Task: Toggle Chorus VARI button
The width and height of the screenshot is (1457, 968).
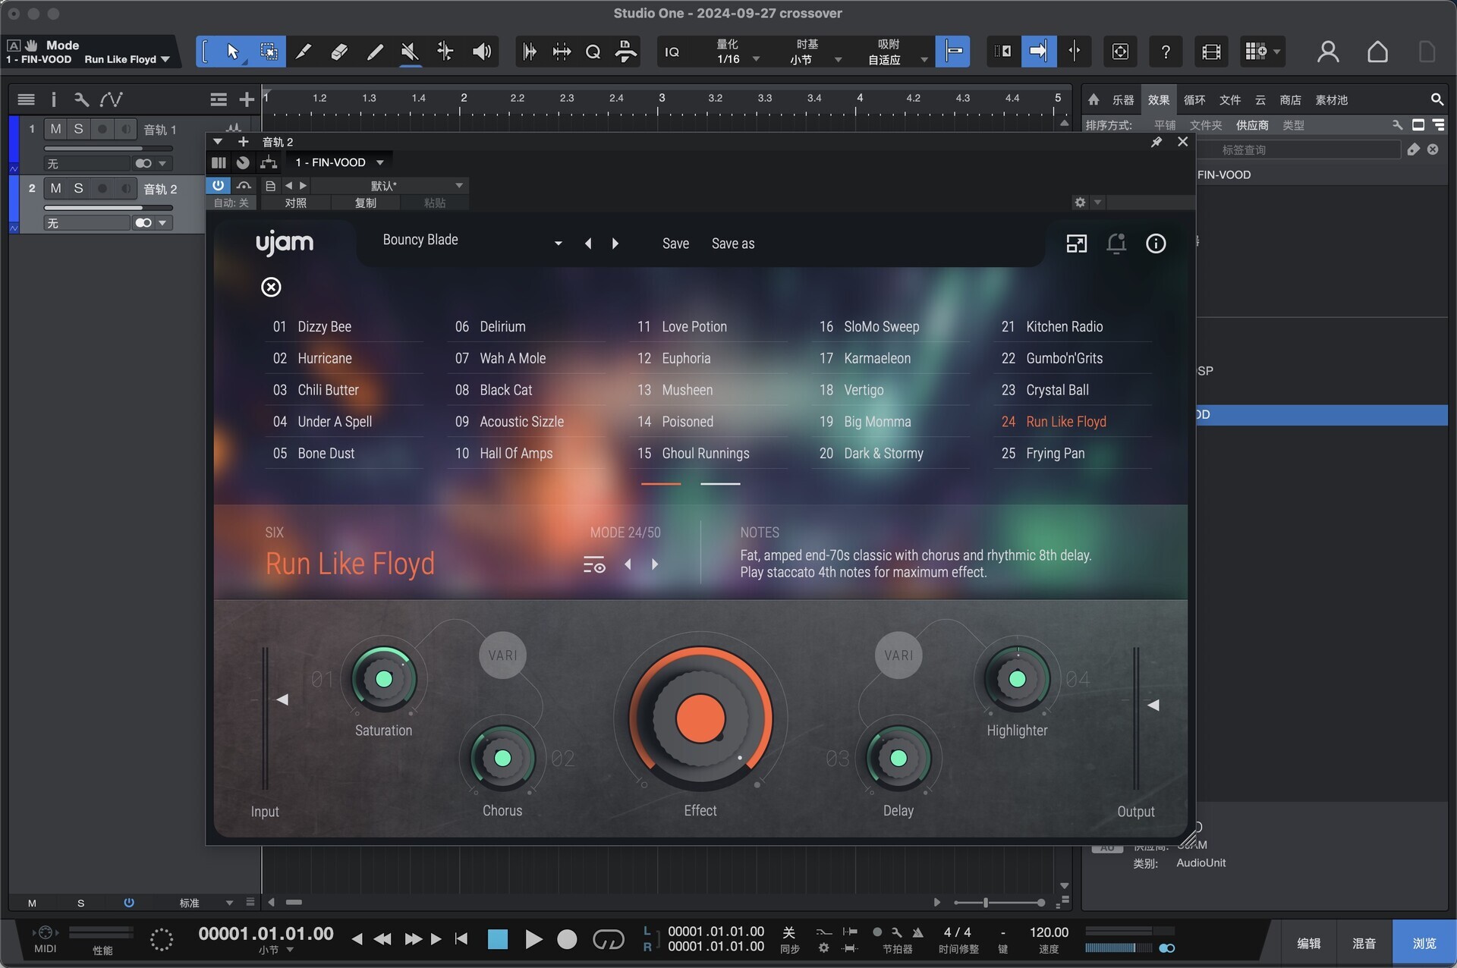Action: coord(502,655)
